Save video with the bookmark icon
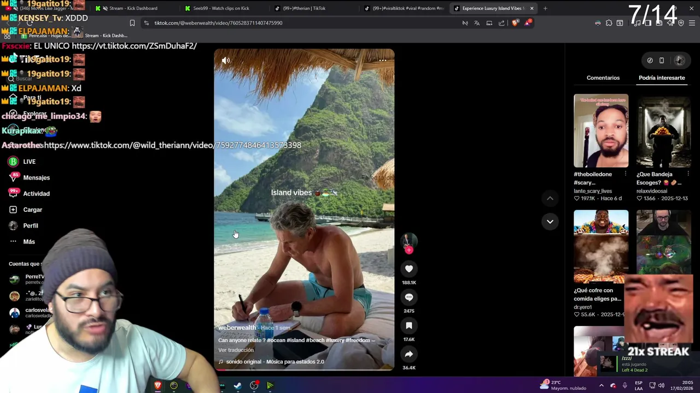Viewport: 700px width, 393px height. coord(409,325)
